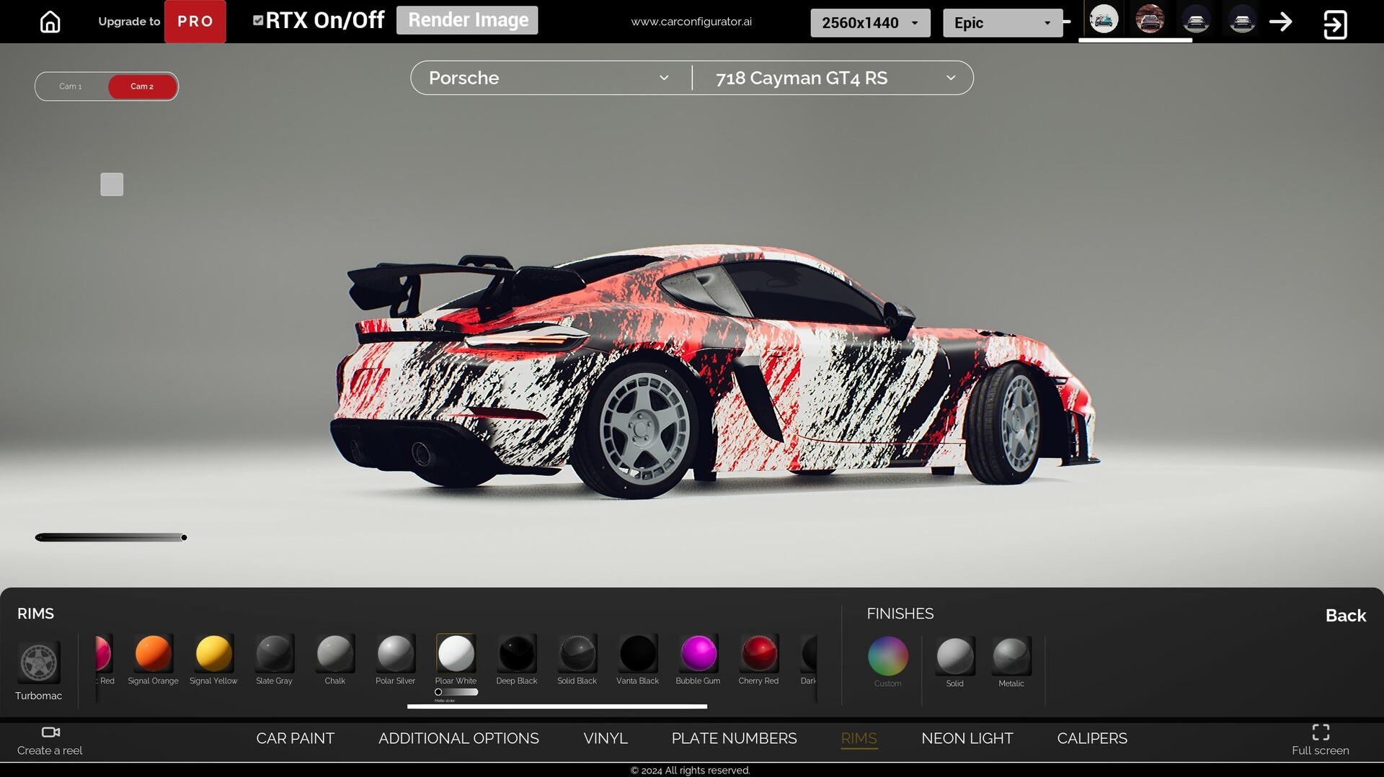The height and width of the screenshot is (777, 1384).
Task: Click the Back button
Action: pos(1346,616)
